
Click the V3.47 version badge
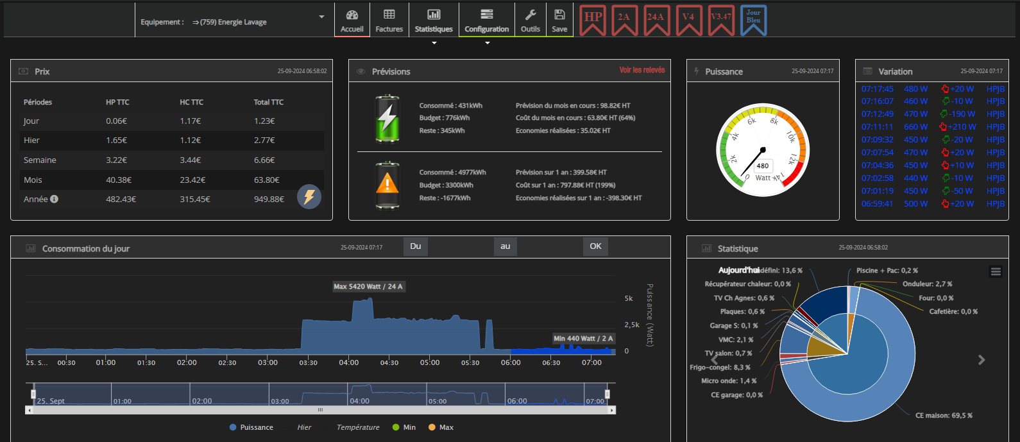[x=720, y=19]
